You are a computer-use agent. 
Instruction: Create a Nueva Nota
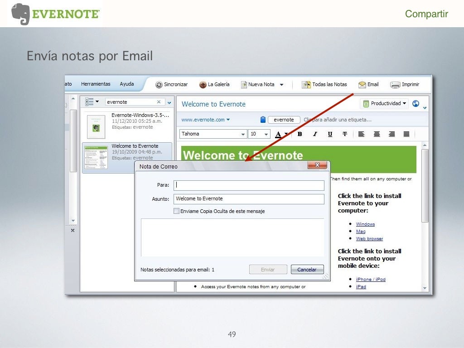(x=258, y=85)
